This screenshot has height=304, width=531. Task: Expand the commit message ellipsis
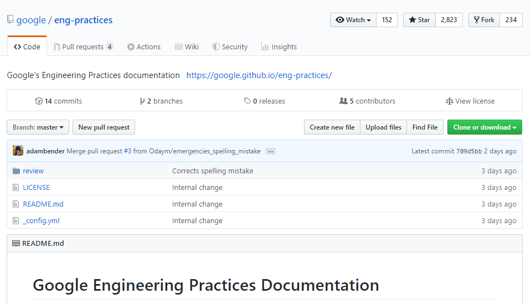click(270, 151)
